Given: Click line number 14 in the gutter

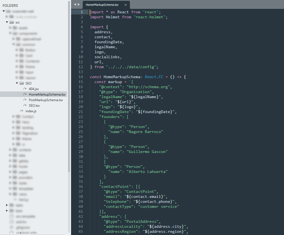Looking at the screenshot, I should (x=81, y=77).
